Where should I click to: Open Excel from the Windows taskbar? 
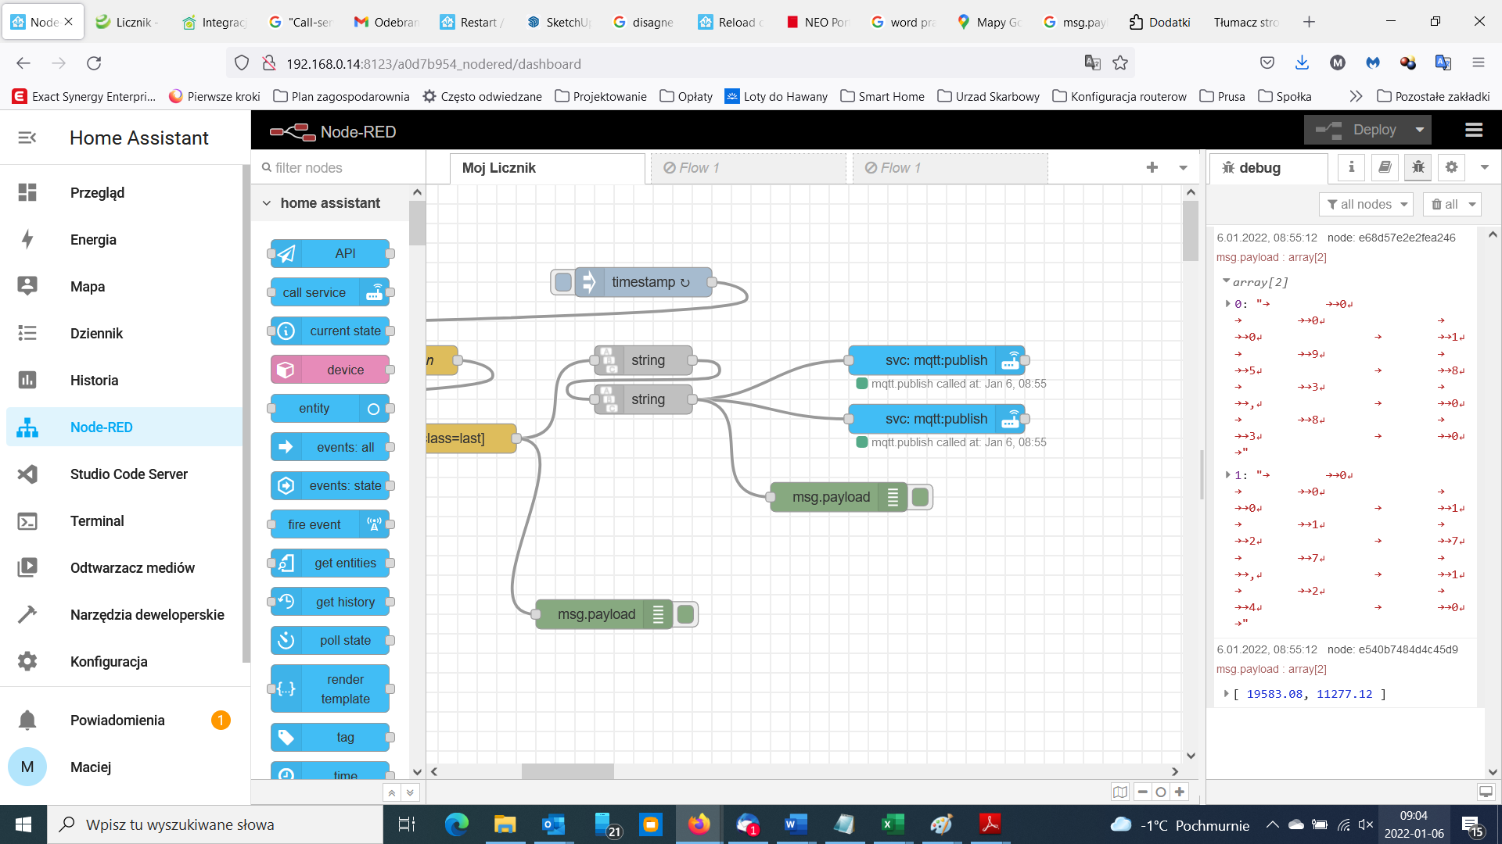[893, 824]
